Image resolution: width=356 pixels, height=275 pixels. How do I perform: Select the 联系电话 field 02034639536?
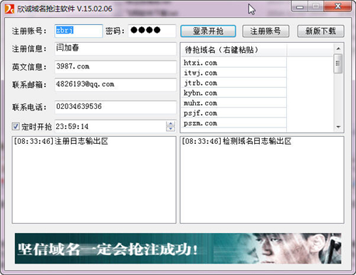(115, 107)
